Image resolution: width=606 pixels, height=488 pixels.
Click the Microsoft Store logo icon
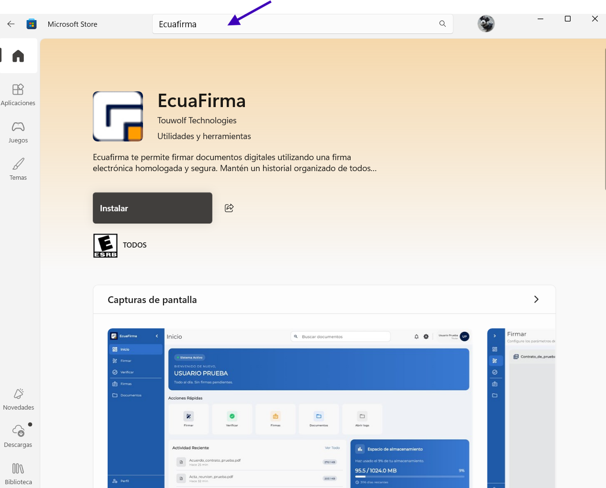pyautogui.click(x=32, y=24)
